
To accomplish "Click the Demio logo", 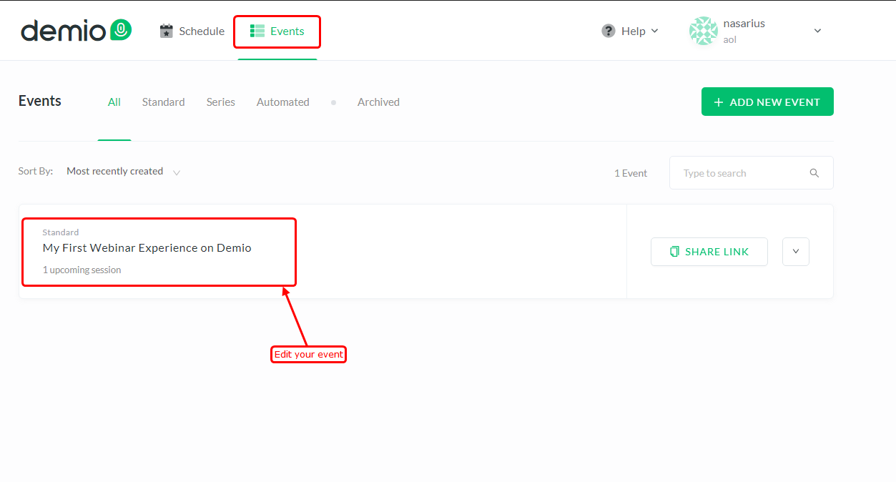I will click(76, 31).
